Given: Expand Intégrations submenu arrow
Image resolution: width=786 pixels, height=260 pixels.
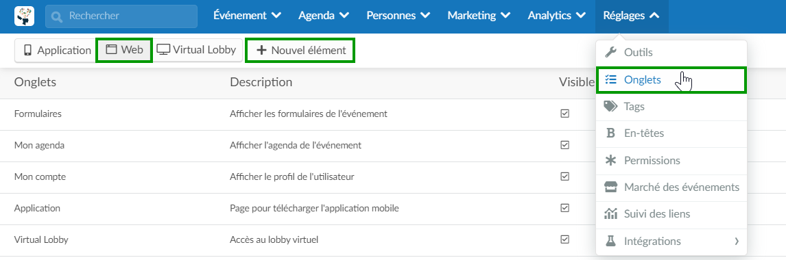Looking at the screenshot, I should pos(737,241).
